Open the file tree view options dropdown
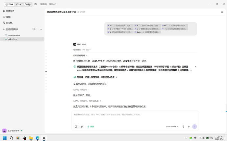The image size is (227, 141). click(x=34, y=29)
